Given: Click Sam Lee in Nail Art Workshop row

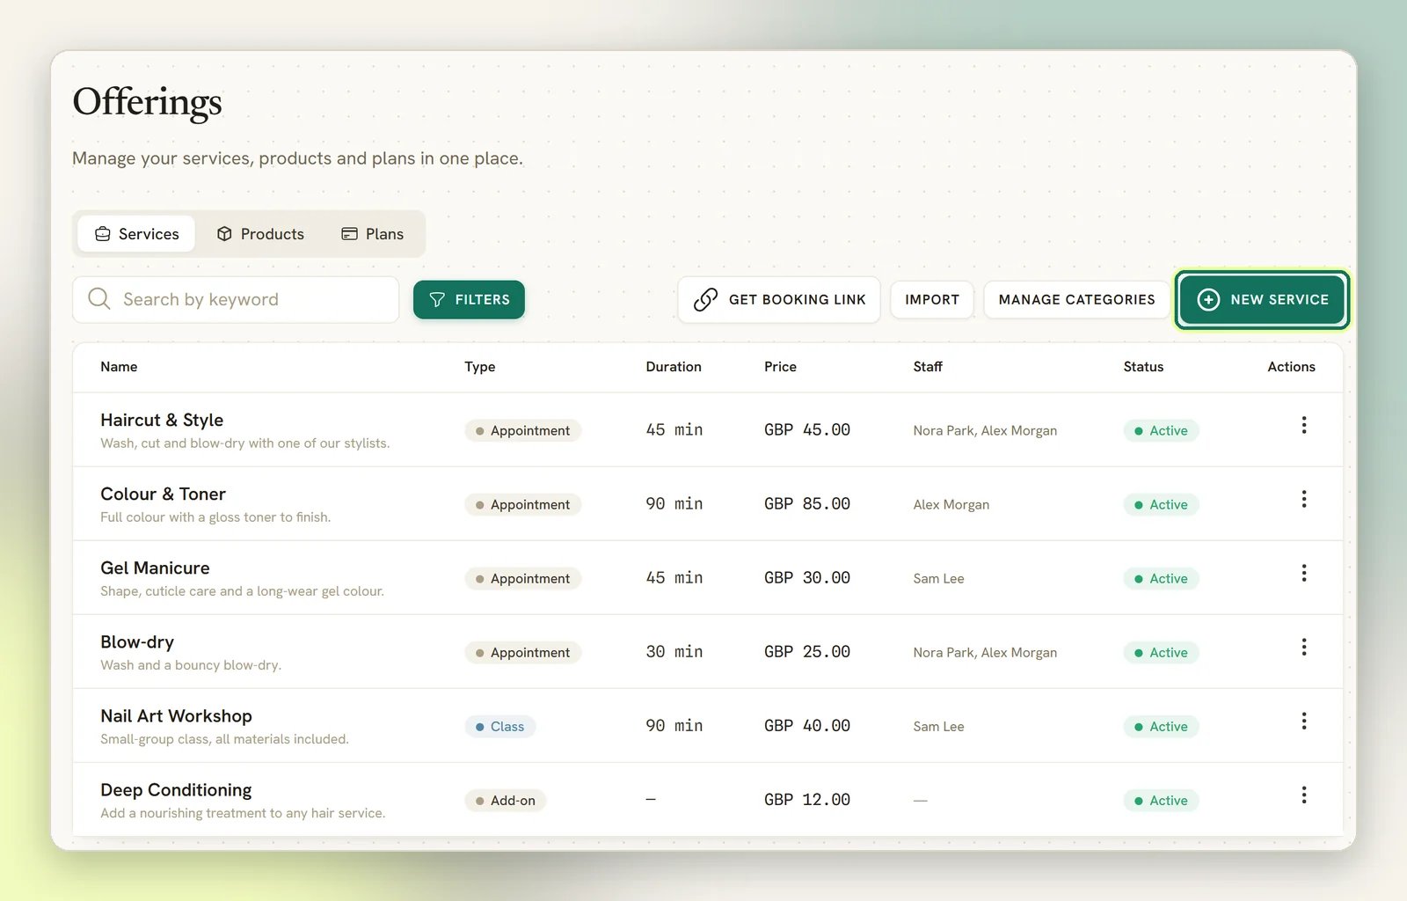Looking at the screenshot, I should [x=938, y=727].
